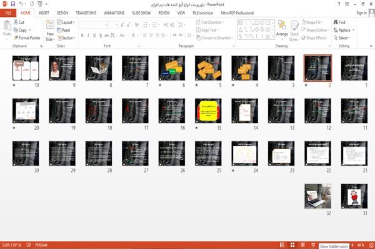Open the Nitro PDF Professional tab
The width and height of the screenshot is (375, 249).
click(237, 13)
